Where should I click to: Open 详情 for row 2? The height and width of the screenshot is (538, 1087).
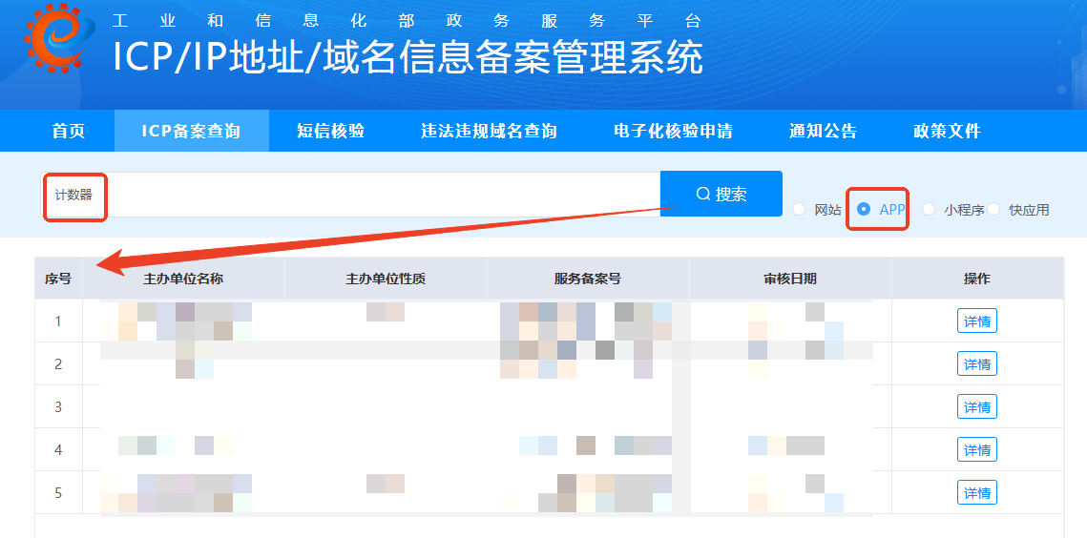pos(977,364)
